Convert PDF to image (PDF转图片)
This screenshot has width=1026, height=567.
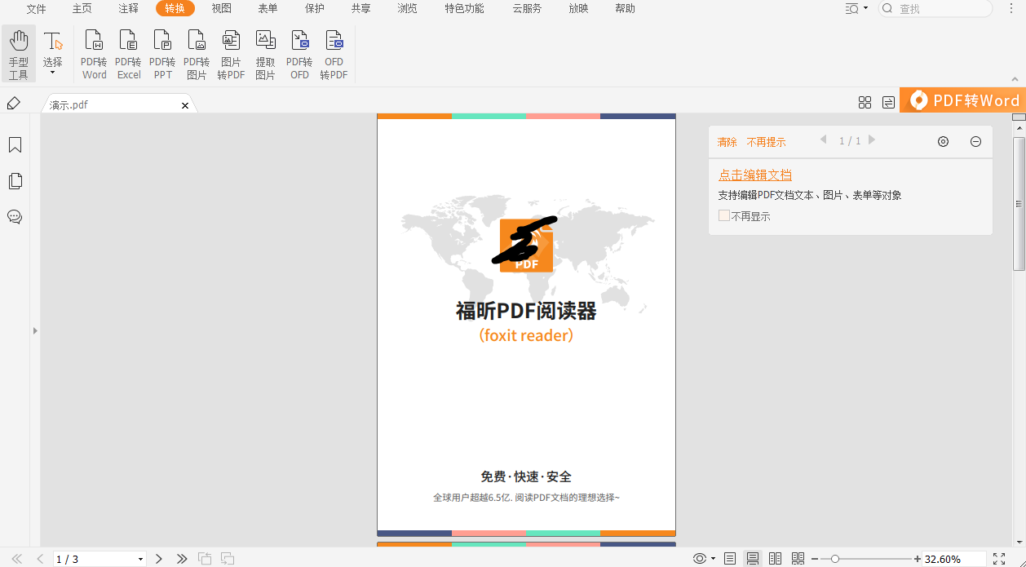(x=197, y=55)
